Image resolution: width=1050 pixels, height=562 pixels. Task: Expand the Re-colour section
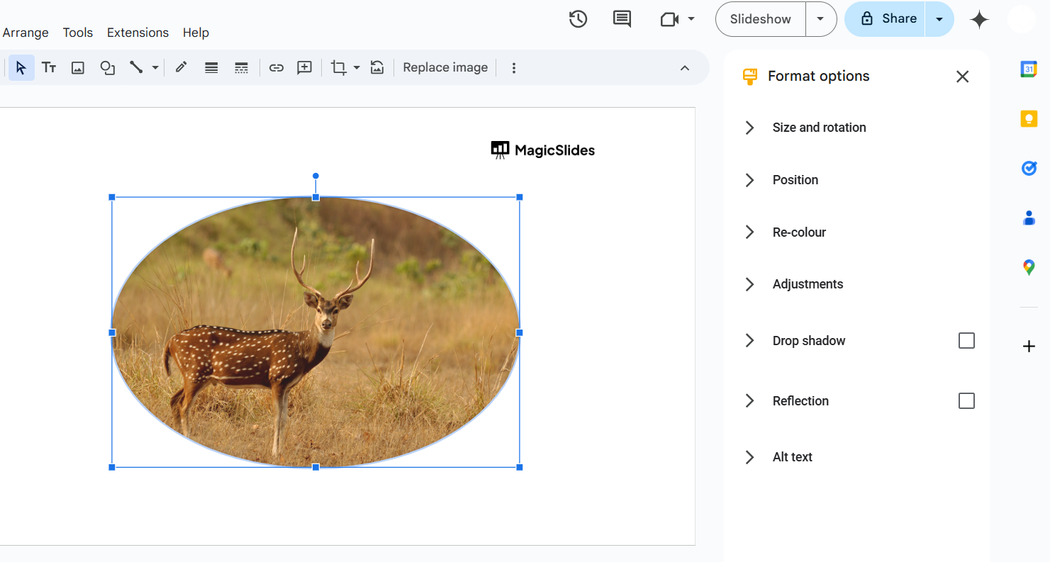pos(798,232)
